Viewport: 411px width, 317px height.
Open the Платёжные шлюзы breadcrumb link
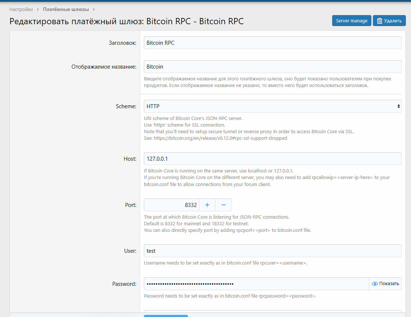point(66,10)
